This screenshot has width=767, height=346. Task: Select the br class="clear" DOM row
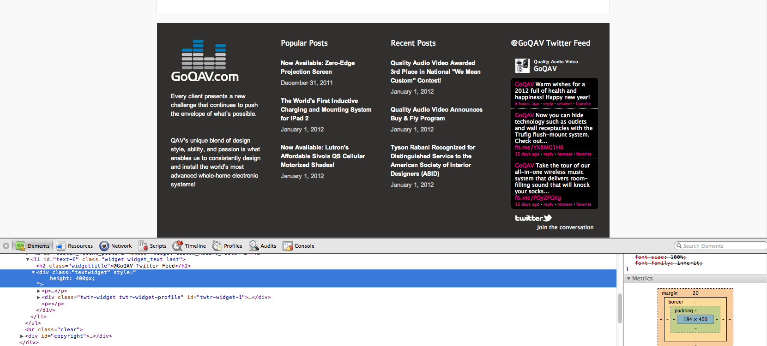click(308, 330)
